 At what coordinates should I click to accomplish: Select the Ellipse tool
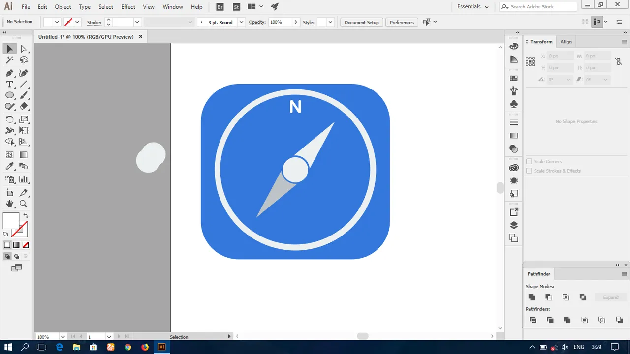pyautogui.click(x=9, y=95)
